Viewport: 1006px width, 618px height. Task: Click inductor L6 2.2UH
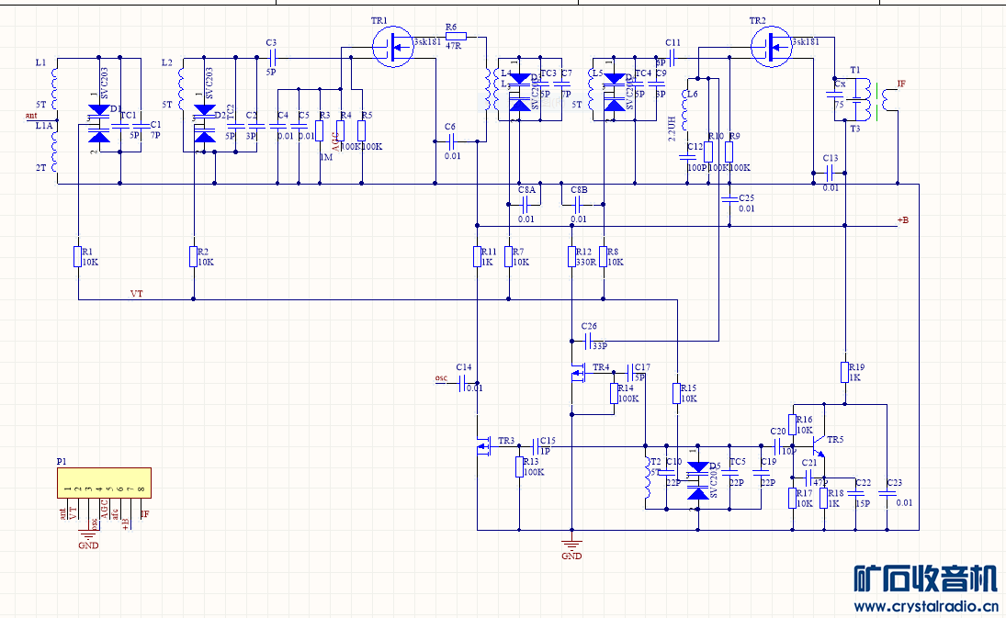(x=686, y=109)
